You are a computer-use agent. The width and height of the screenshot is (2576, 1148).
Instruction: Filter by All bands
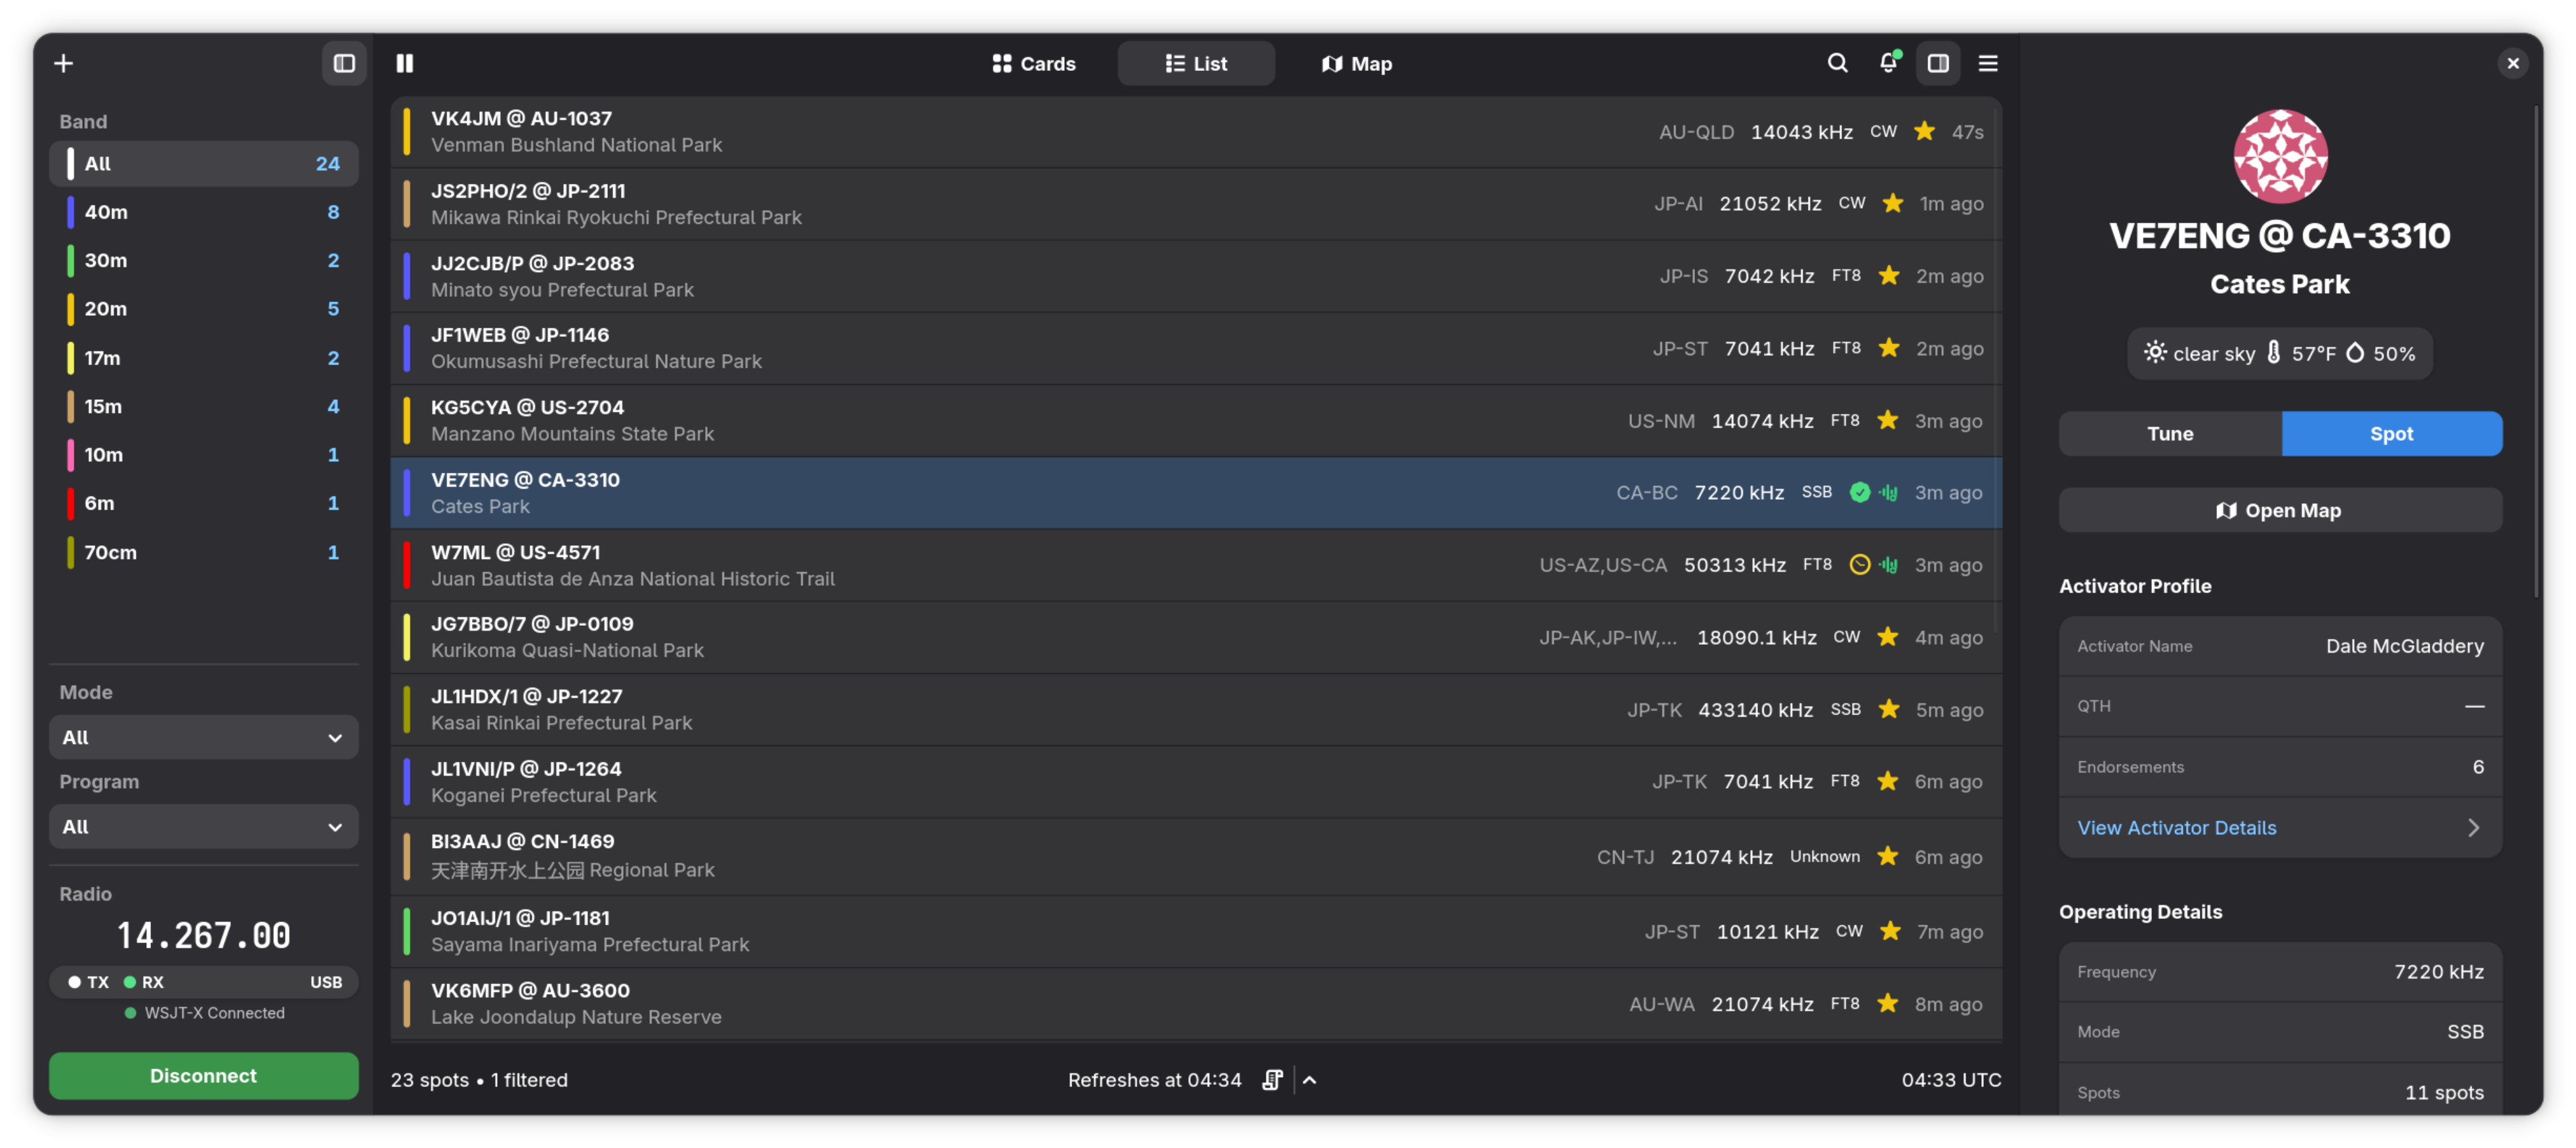203,163
